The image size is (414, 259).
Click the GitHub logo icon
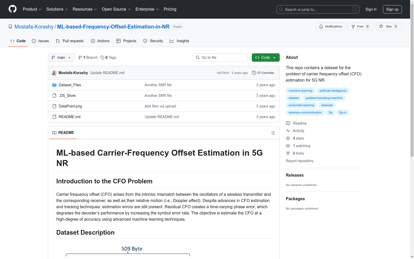click(x=12, y=9)
